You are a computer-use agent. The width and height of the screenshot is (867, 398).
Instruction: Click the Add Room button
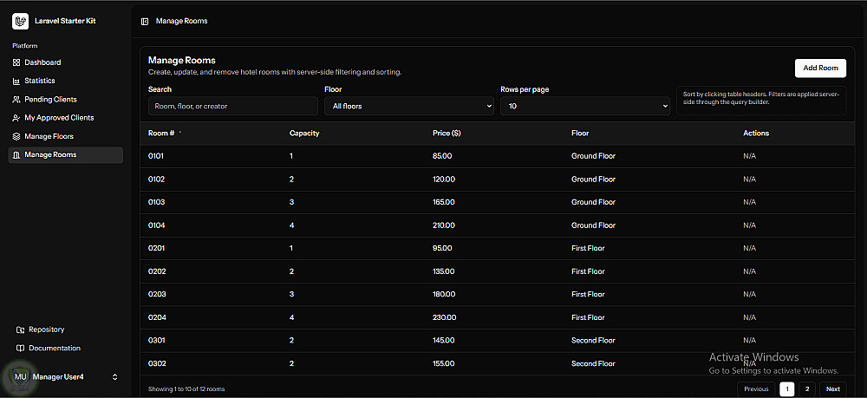pos(820,68)
